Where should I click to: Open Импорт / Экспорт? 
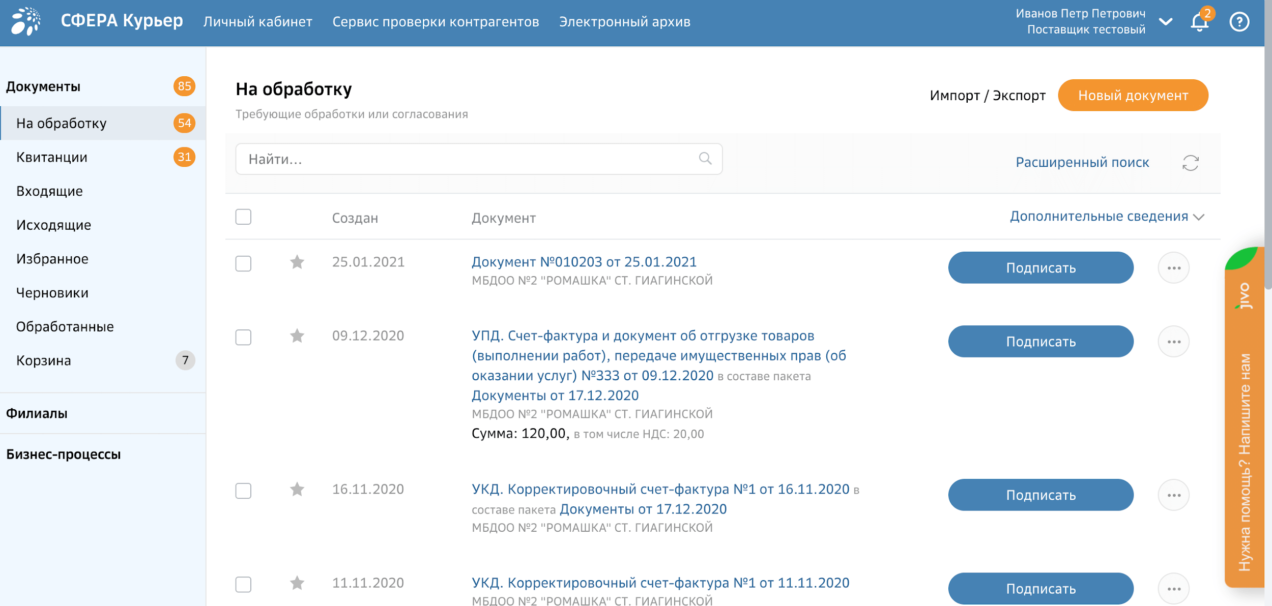(x=988, y=96)
